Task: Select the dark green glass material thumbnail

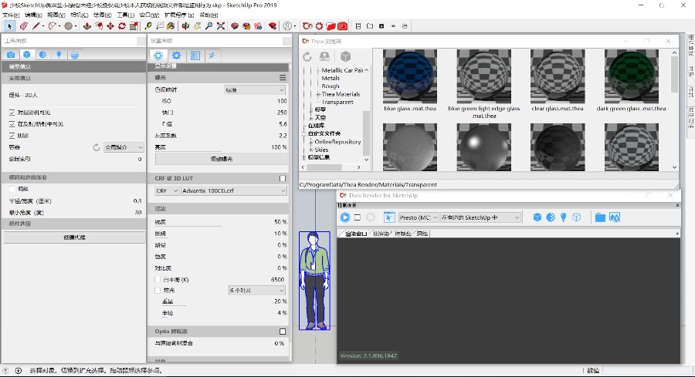Action: (631, 77)
